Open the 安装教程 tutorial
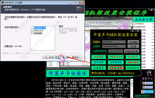 pos(99,57)
